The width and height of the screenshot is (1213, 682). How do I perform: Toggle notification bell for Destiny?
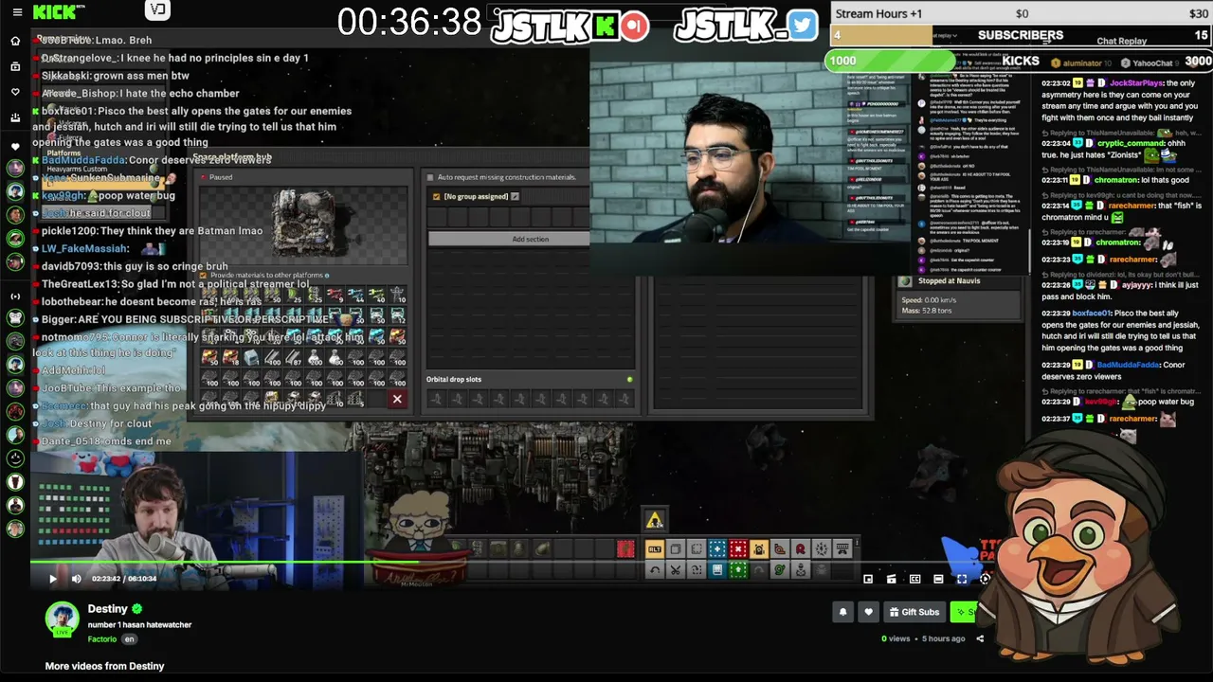click(x=842, y=612)
